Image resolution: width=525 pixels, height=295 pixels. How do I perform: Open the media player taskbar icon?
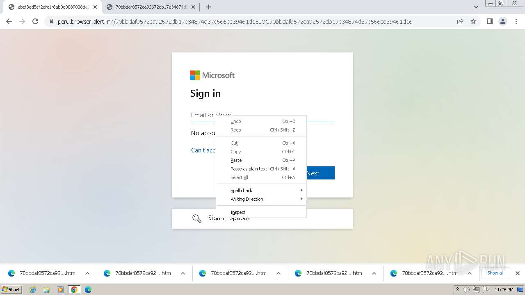[x=60, y=290]
